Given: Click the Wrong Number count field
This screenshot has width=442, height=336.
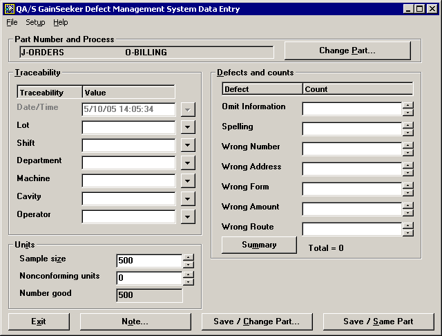Looking at the screenshot, I should click(352, 149).
